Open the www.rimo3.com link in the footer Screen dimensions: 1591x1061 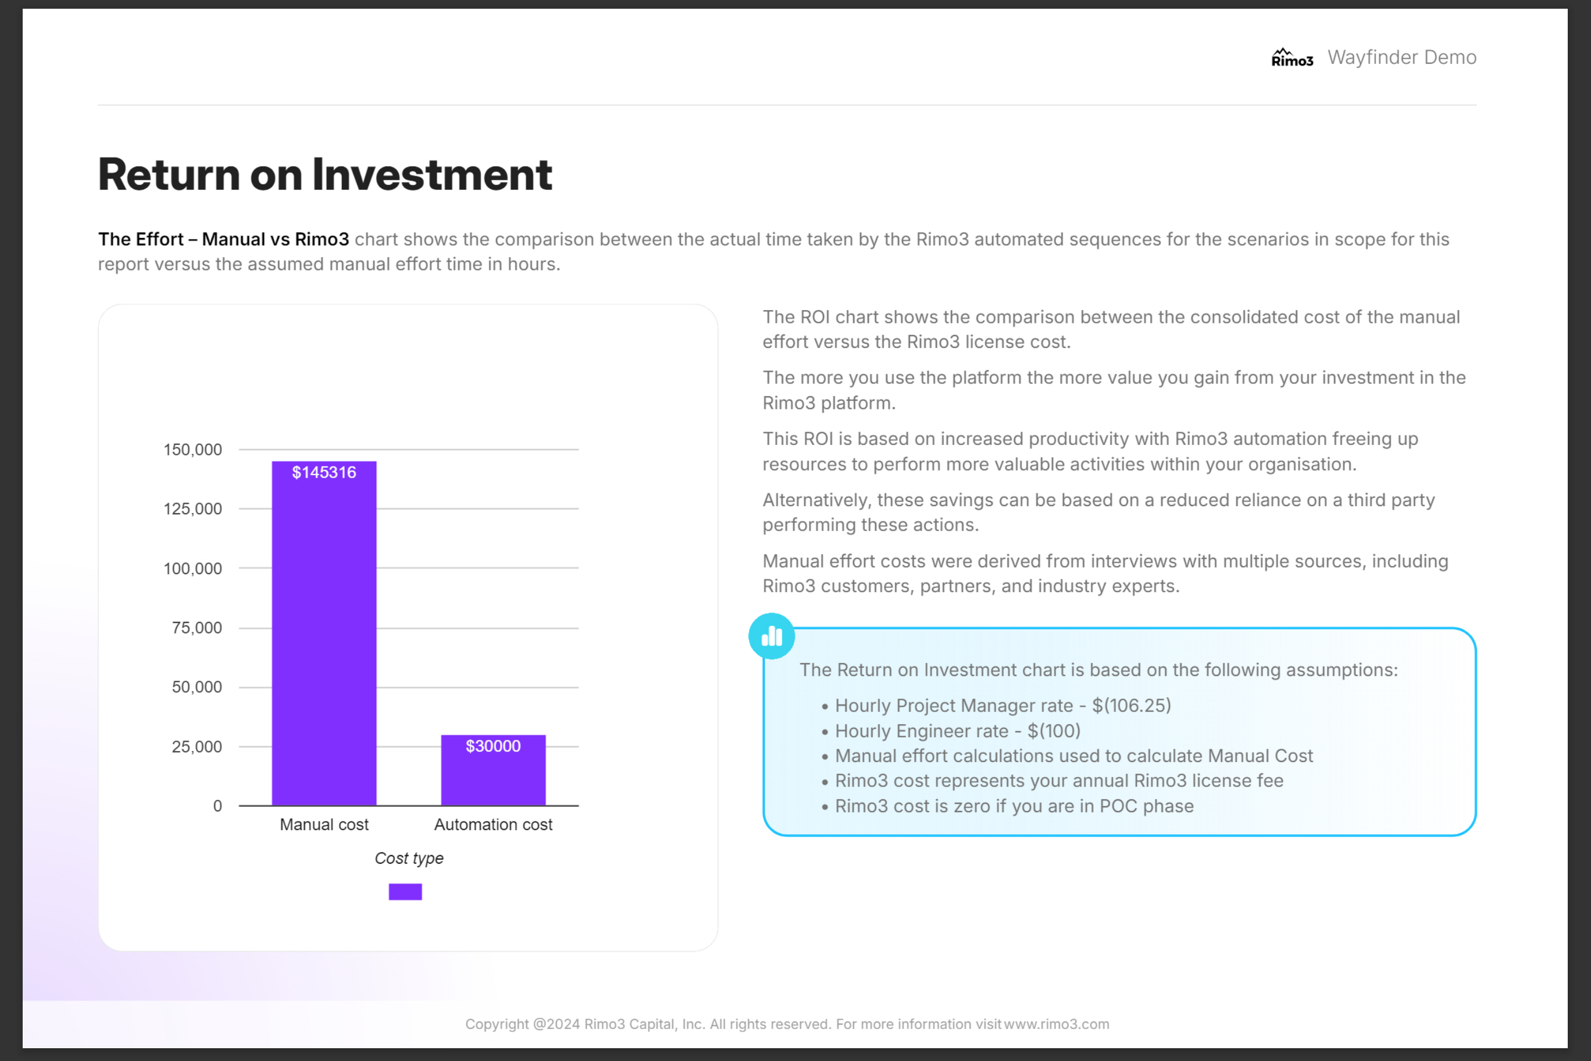[x=1056, y=1024]
